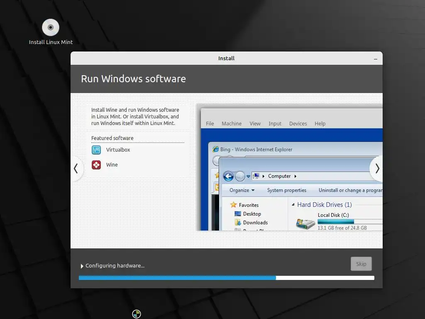Click the Install Linux Mint label text
Screen dimensions: 425x319
click(x=51, y=42)
